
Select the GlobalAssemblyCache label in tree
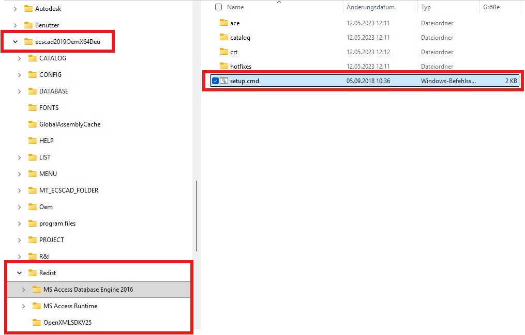point(70,124)
